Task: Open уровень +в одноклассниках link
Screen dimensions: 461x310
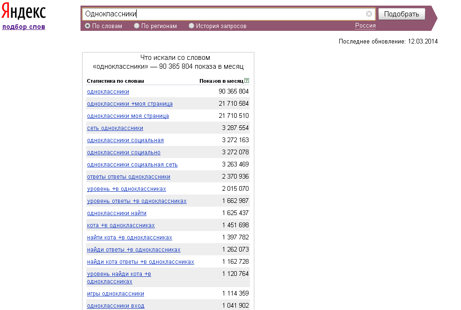Action: [126, 189]
